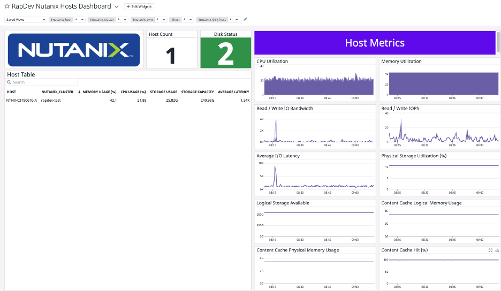The width and height of the screenshot is (501, 291).
Task: Click Content Cache Logical Memory Usage title
Action: (x=421, y=203)
